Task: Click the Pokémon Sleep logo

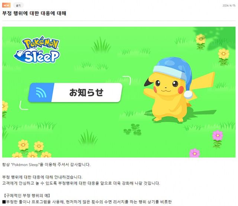Action: point(36,49)
